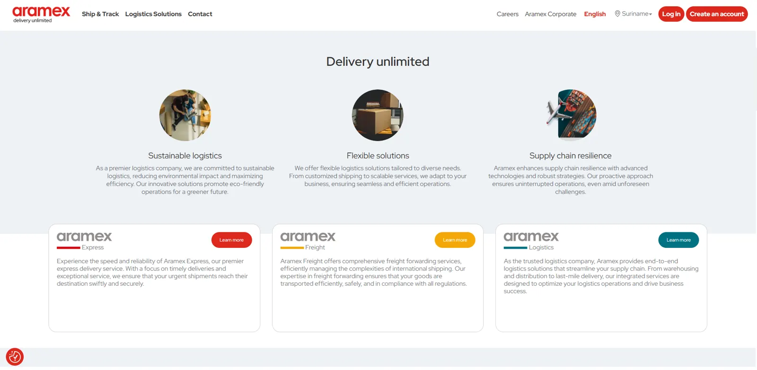This screenshot has height=370, width=757.
Task: Click the Supply chain resilience heading
Action: (571, 156)
